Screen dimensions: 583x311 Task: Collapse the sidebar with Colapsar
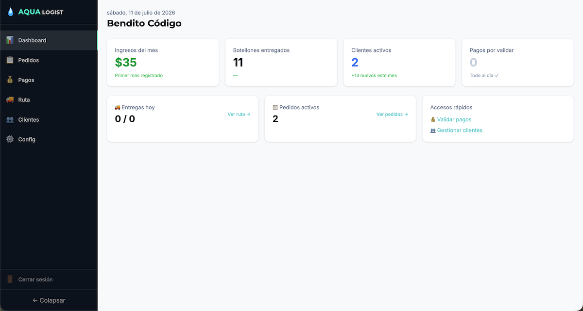[49, 300]
